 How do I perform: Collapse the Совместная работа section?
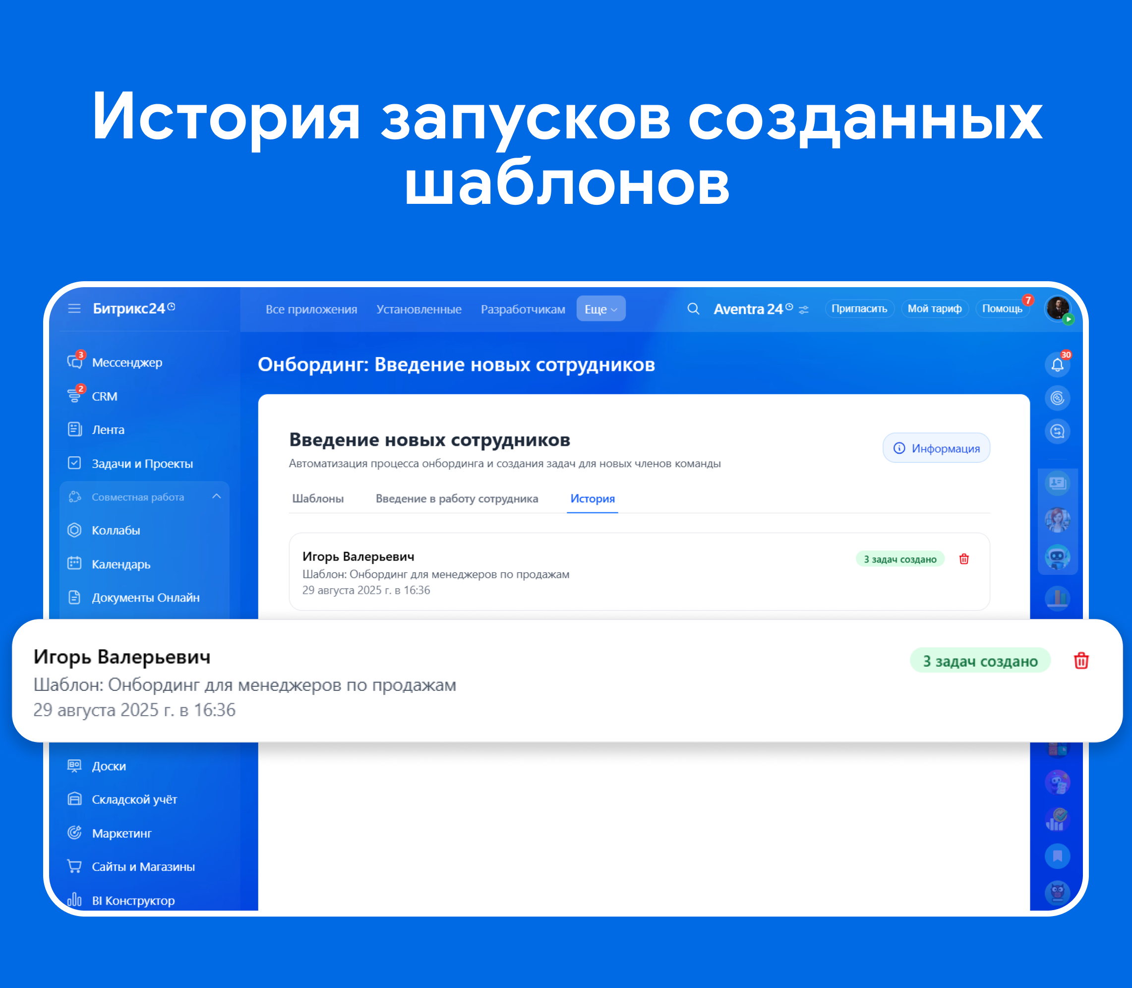click(217, 497)
